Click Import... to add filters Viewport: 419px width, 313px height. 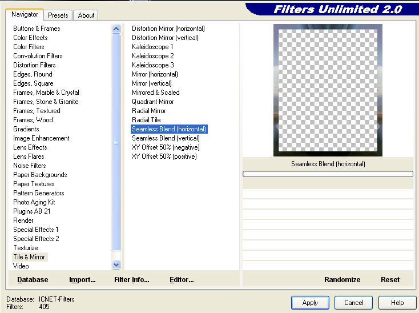coord(82,279)
